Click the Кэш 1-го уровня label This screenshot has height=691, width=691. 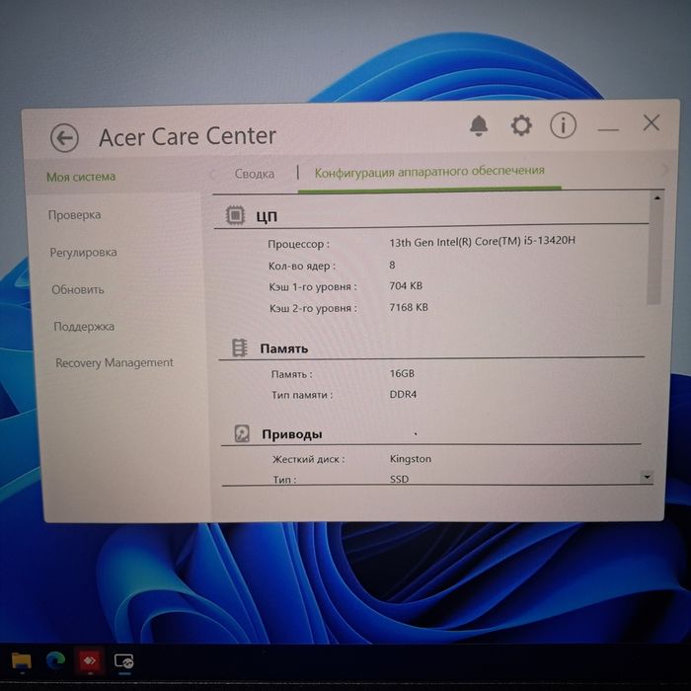[x=313, y=287]
